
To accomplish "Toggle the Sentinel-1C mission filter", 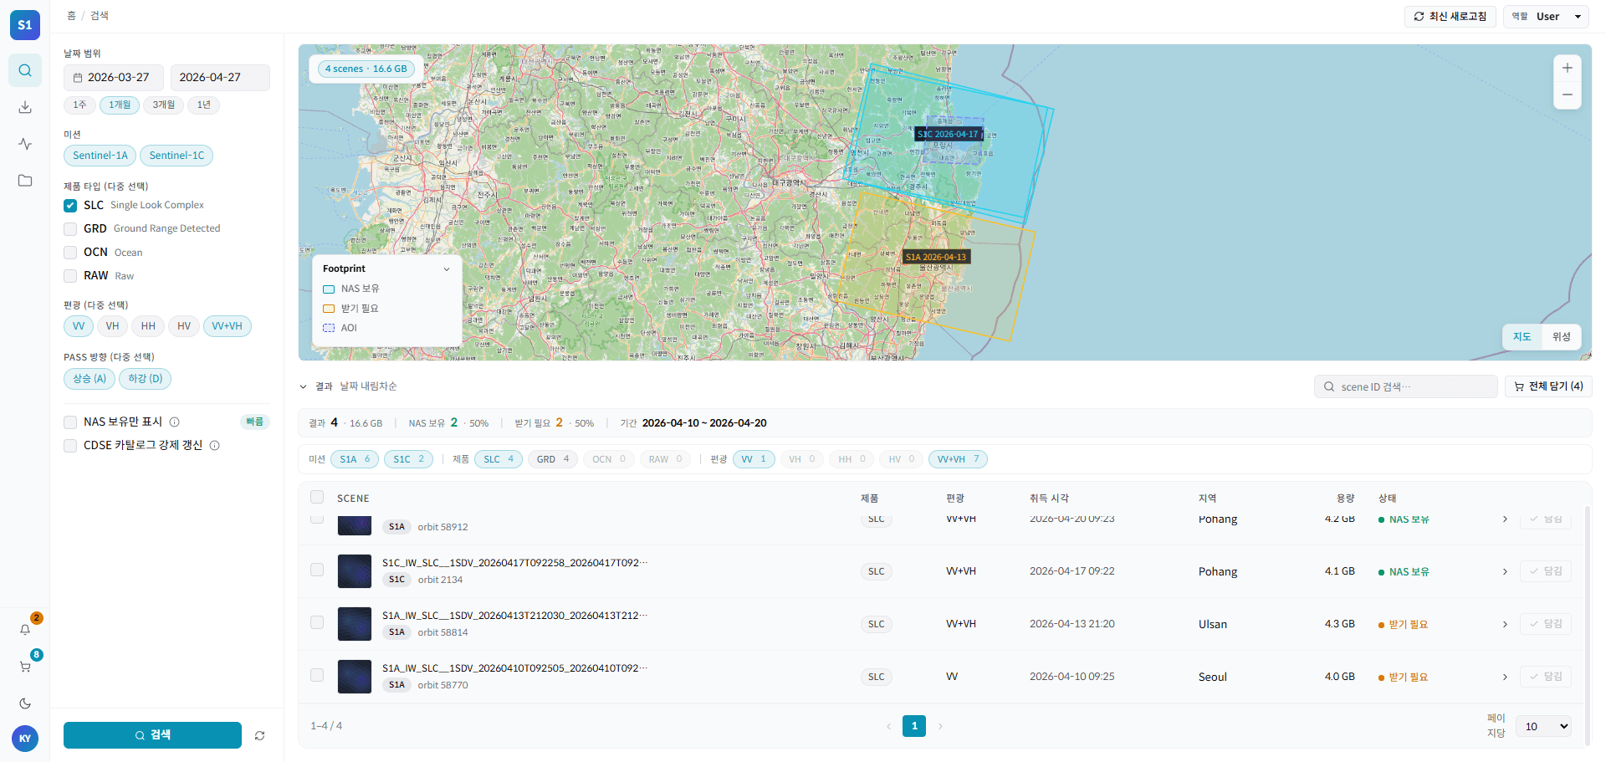I will click(176, 156).
